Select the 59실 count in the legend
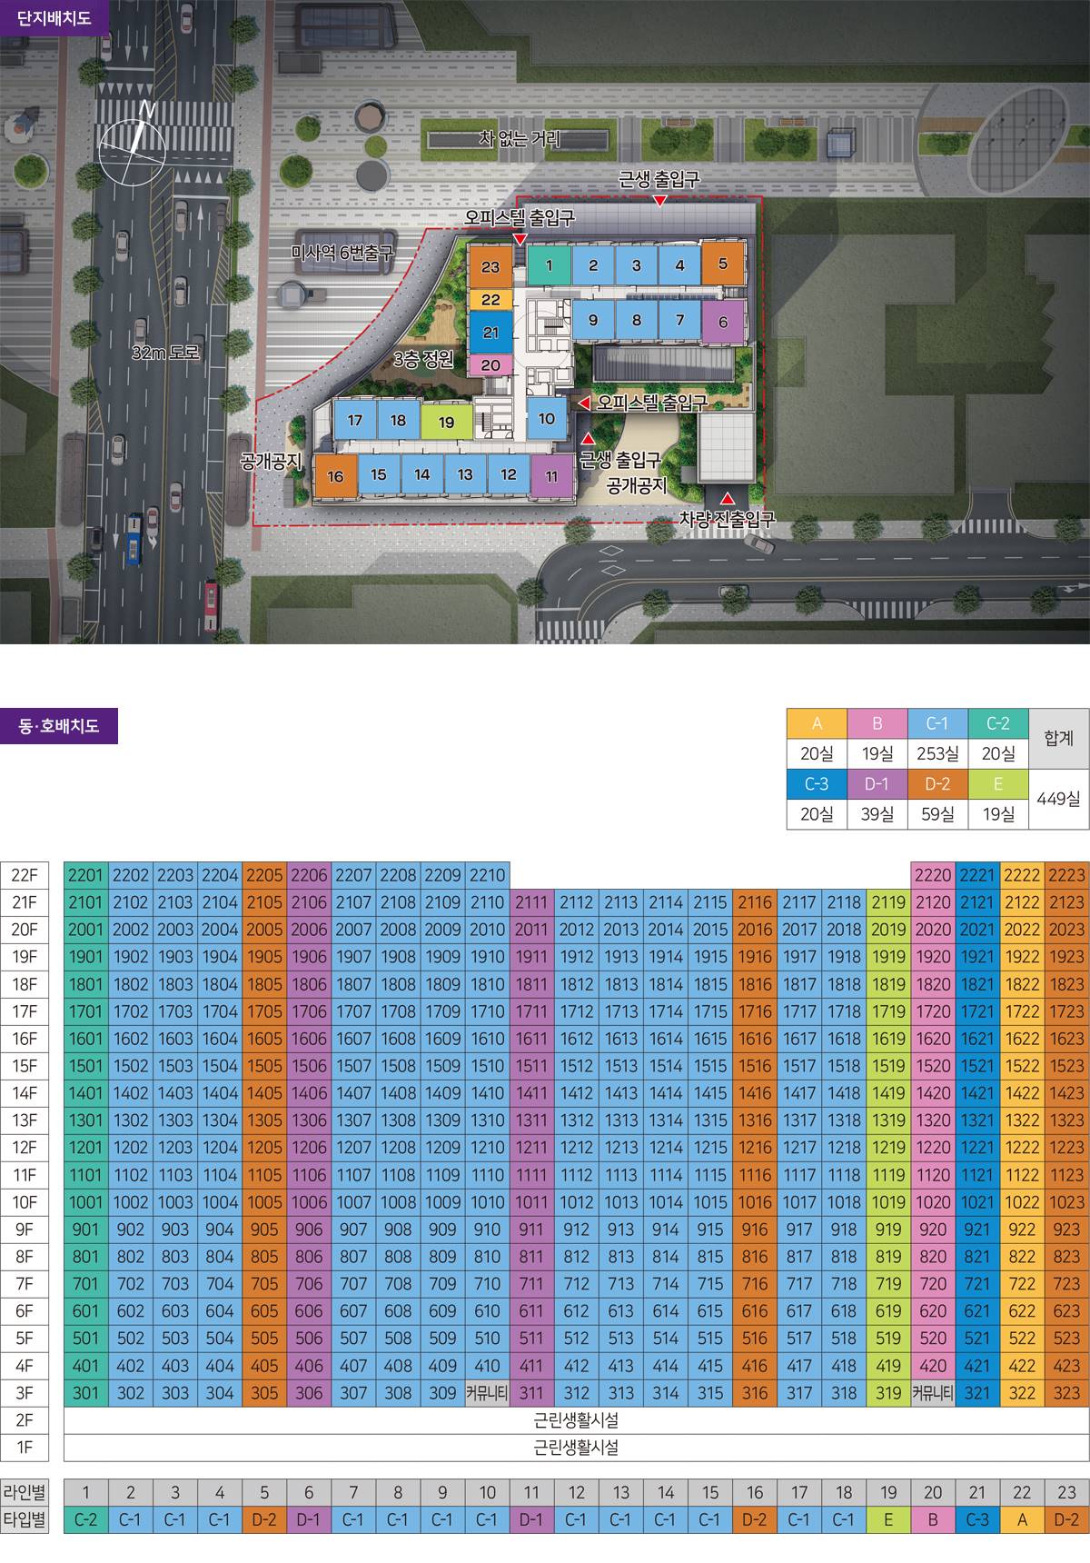This screenshot has width=1090, height=1563. click(x=937, y=814)
